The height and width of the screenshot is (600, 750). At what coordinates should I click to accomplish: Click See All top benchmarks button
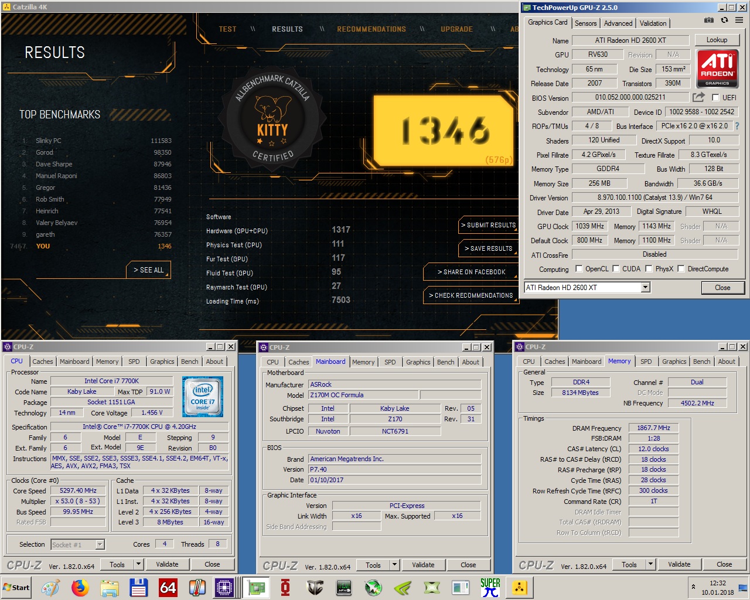tap(148, 270)
